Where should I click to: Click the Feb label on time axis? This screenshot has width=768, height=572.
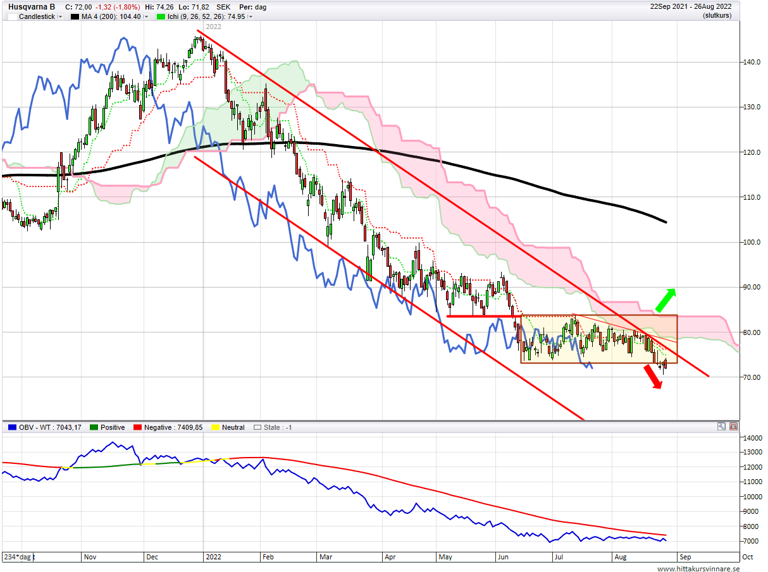[269, 557]
